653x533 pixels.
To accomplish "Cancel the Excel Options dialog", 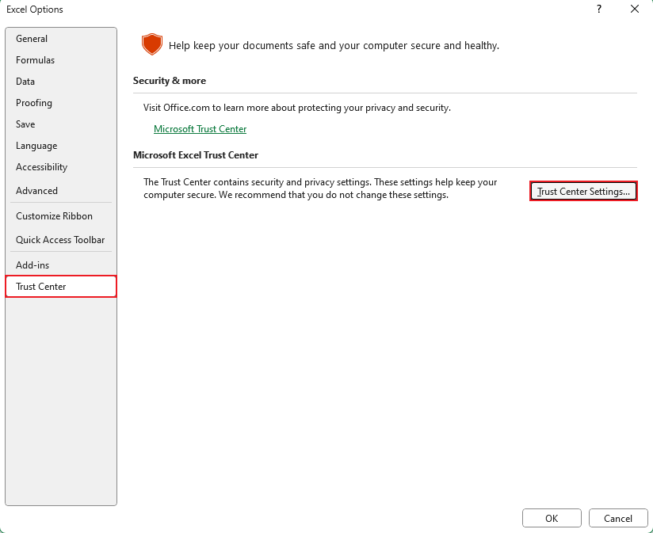I will [618, 519].
